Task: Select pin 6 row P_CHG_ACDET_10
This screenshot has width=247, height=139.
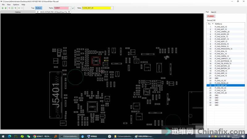Action: coord(226,39)
